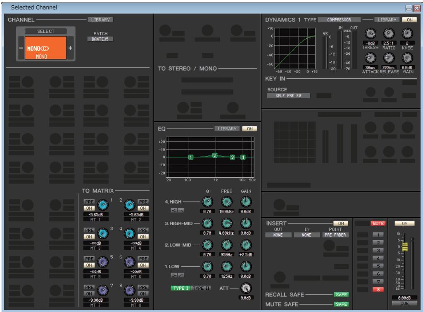Click the Matrix 5 send level knob
The height and width of the screenshot is (312, 423).
[x=102, y=262]
